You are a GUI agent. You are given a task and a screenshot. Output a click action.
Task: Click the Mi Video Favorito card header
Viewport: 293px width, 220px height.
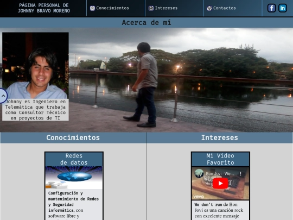[x=220, y=159]
